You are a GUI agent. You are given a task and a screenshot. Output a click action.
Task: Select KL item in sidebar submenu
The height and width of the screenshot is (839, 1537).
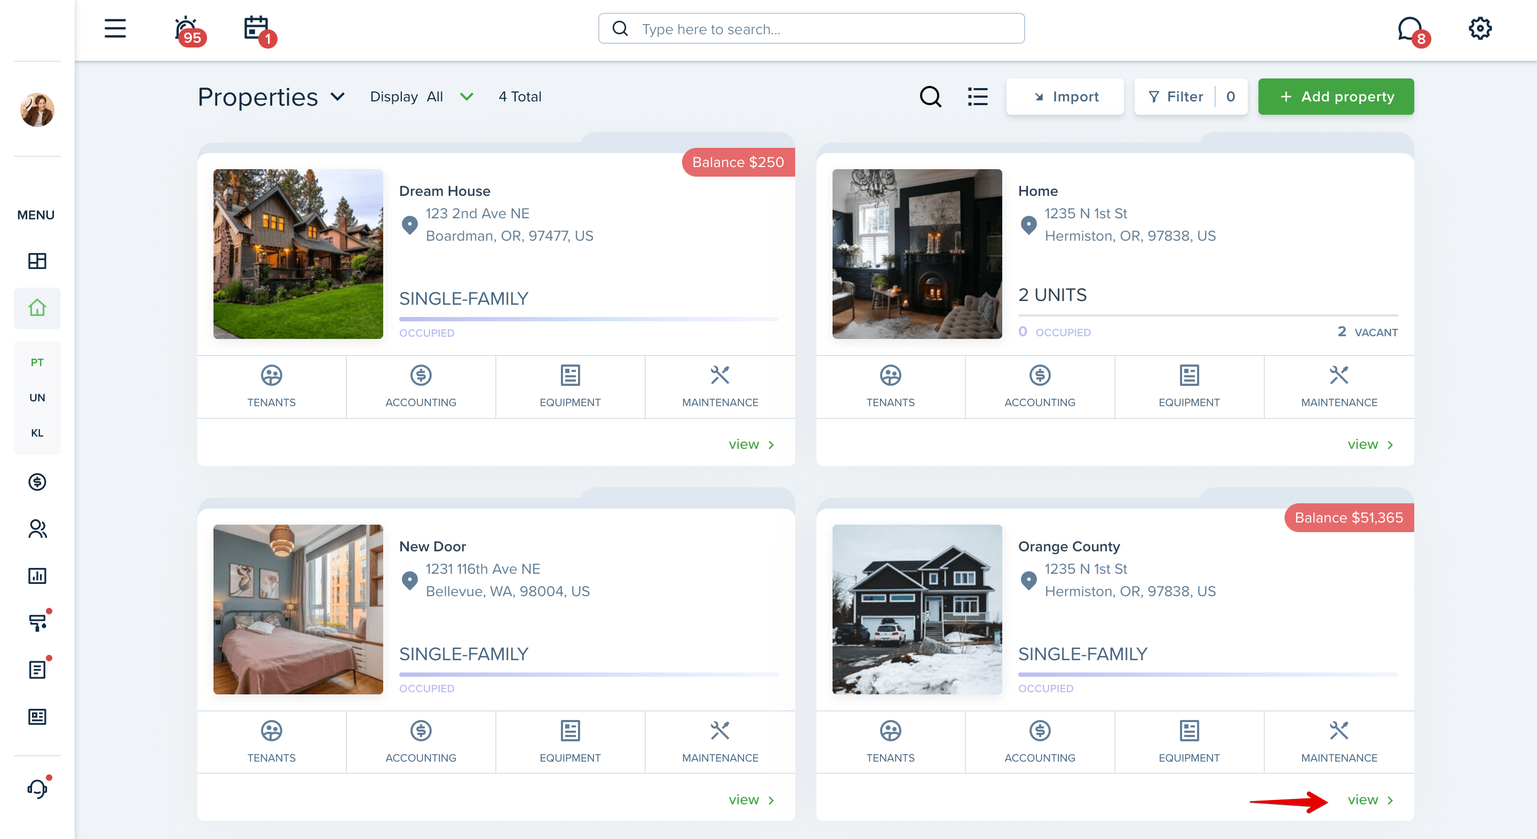pos(37,433)
